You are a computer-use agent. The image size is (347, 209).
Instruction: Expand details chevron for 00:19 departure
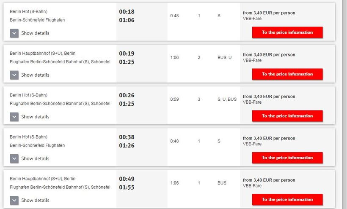14,75
